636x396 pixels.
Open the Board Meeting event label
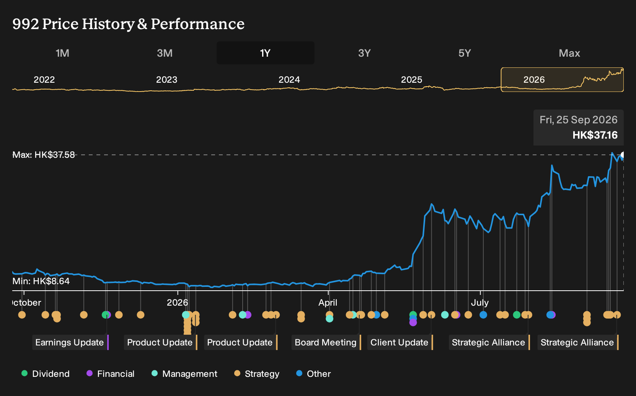[326, 342]
